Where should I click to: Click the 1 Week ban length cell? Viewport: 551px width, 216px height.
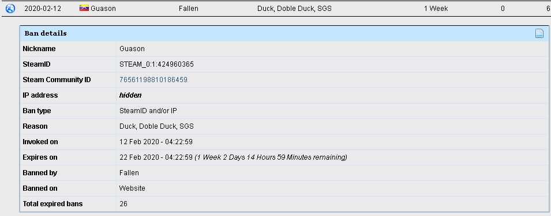click(x=436, y=9)
